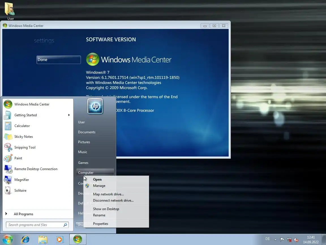Click the DE language indicator
Viewport: 326px width, 245px height.
(x=268, y=239)
